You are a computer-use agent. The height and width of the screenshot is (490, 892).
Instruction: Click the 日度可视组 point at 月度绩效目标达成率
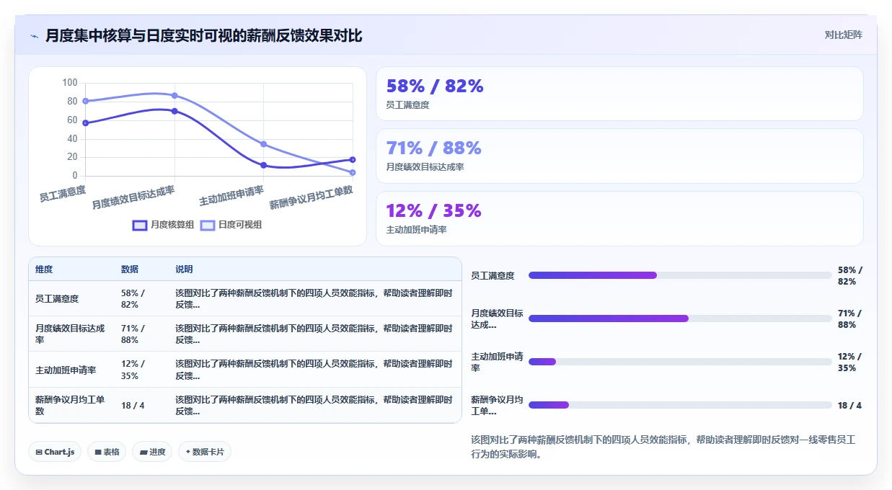pyautogui.click(x=175, y=95)
